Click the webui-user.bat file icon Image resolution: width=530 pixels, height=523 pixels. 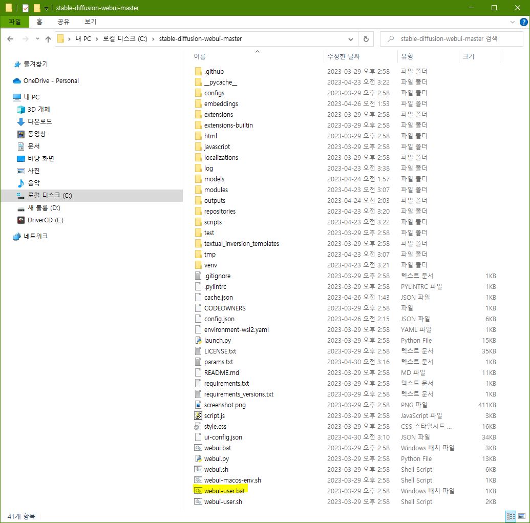click(198, 491)
